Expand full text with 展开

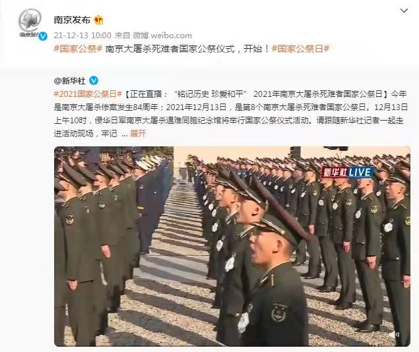tap(138, 133)
